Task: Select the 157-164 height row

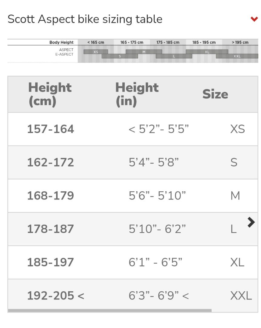Action: (133, 129)
